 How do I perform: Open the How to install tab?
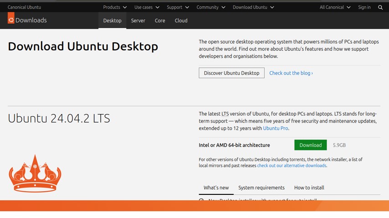tap(309, 188)
